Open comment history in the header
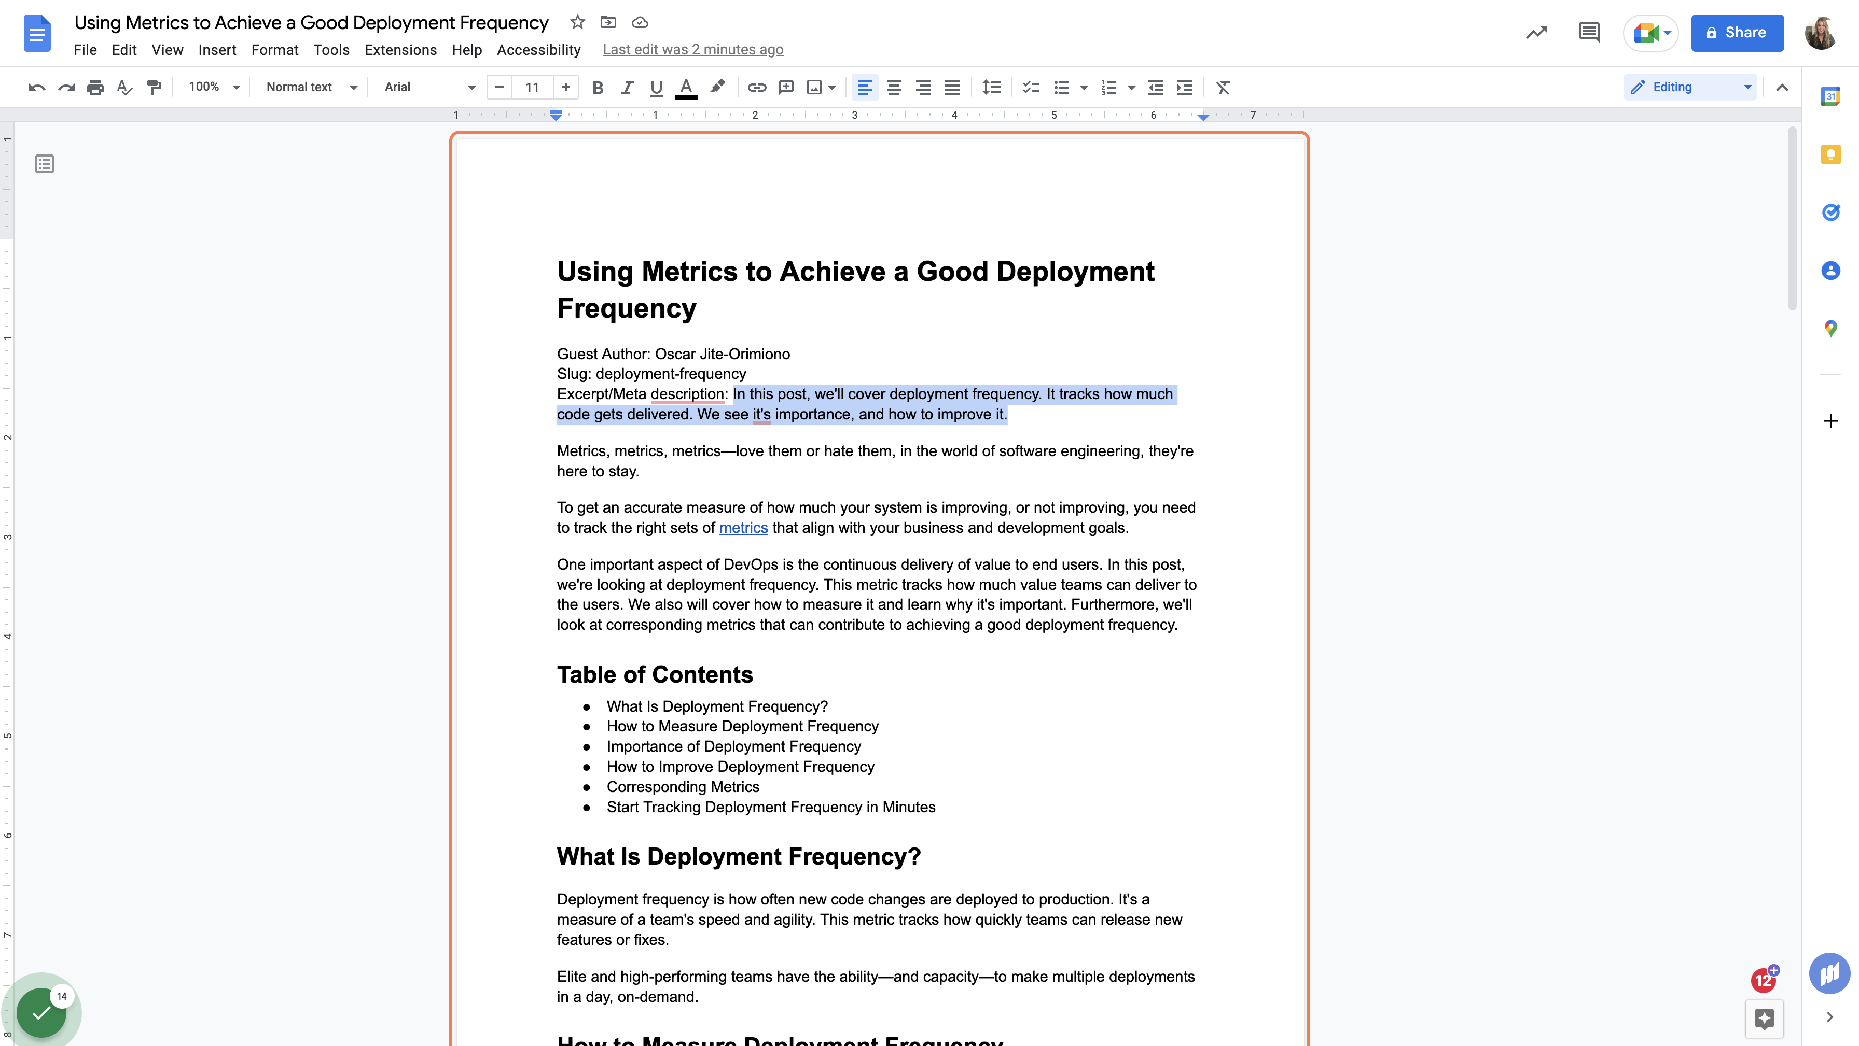This screenshot has width=1859, height=1046. pyautogui.click(x=1588, y=33)
